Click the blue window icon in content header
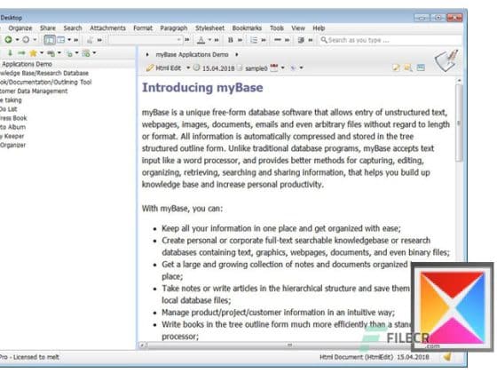This screenshot has width=497, height=373. point(421,67)
